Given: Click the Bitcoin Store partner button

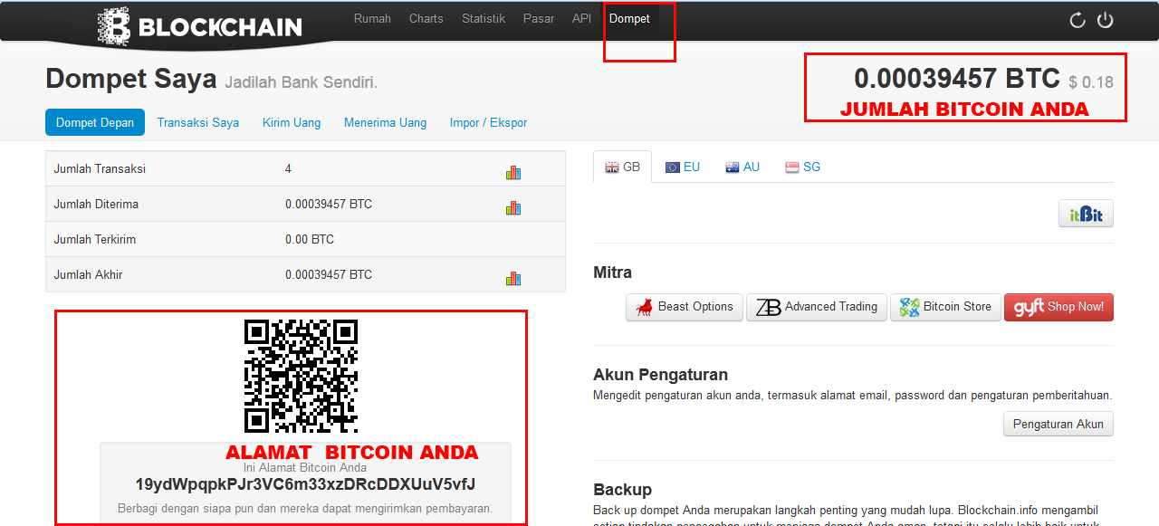Looking at the screenshot, I should 945,307.
